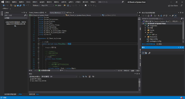Image resolution: width=185 pixels, height=99 pixels.
Task: Click the Solution Explorer search field
Action: click(x=161, y=19)
